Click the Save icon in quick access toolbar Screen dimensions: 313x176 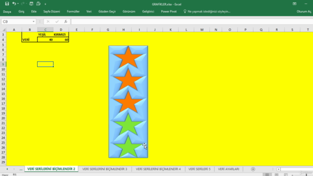click(x=7, y=3)
